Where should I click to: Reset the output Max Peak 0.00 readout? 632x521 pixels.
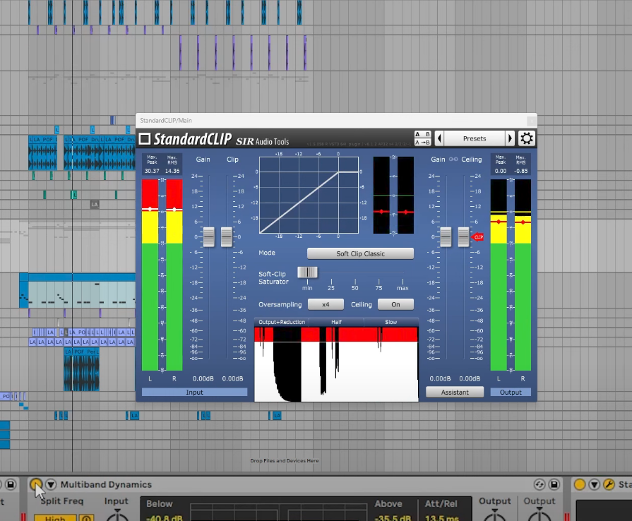tap(501, 171)
